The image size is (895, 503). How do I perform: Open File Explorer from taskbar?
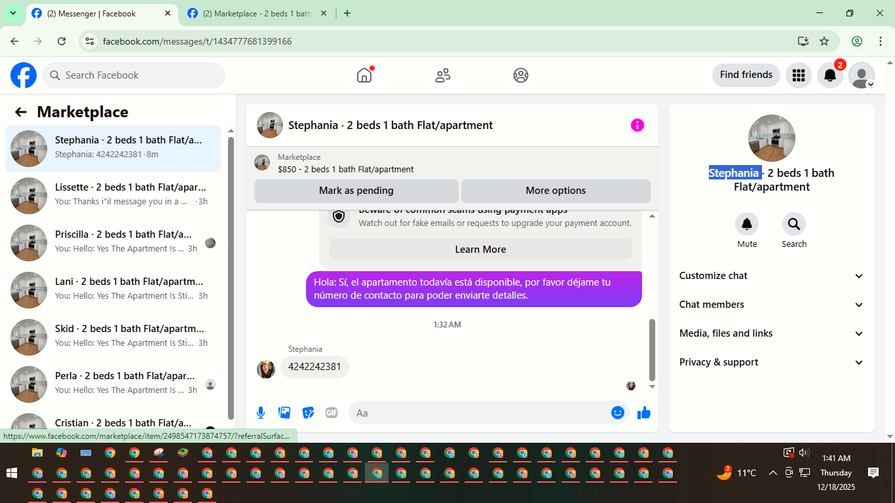[x=37, y=453]
